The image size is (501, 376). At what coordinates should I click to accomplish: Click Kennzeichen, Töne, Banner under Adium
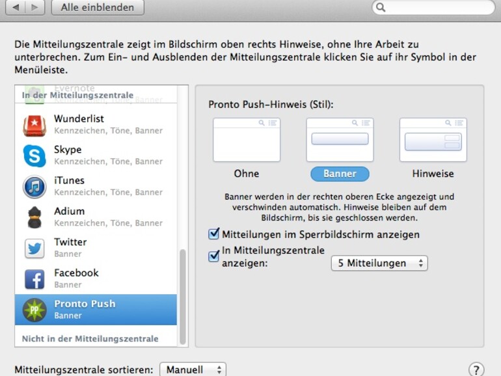108,223
